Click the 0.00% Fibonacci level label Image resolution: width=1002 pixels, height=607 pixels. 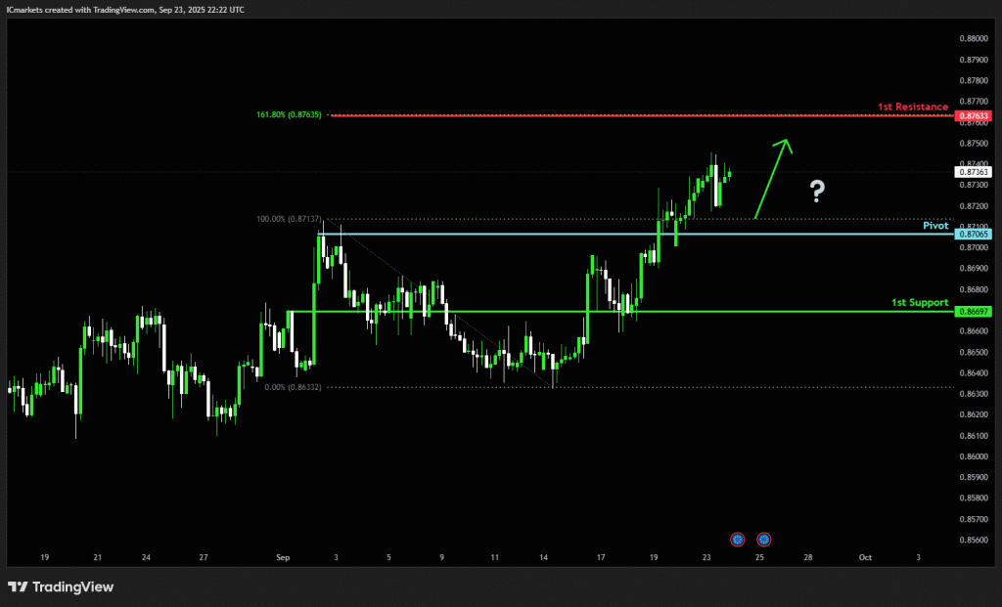point(293,387)
